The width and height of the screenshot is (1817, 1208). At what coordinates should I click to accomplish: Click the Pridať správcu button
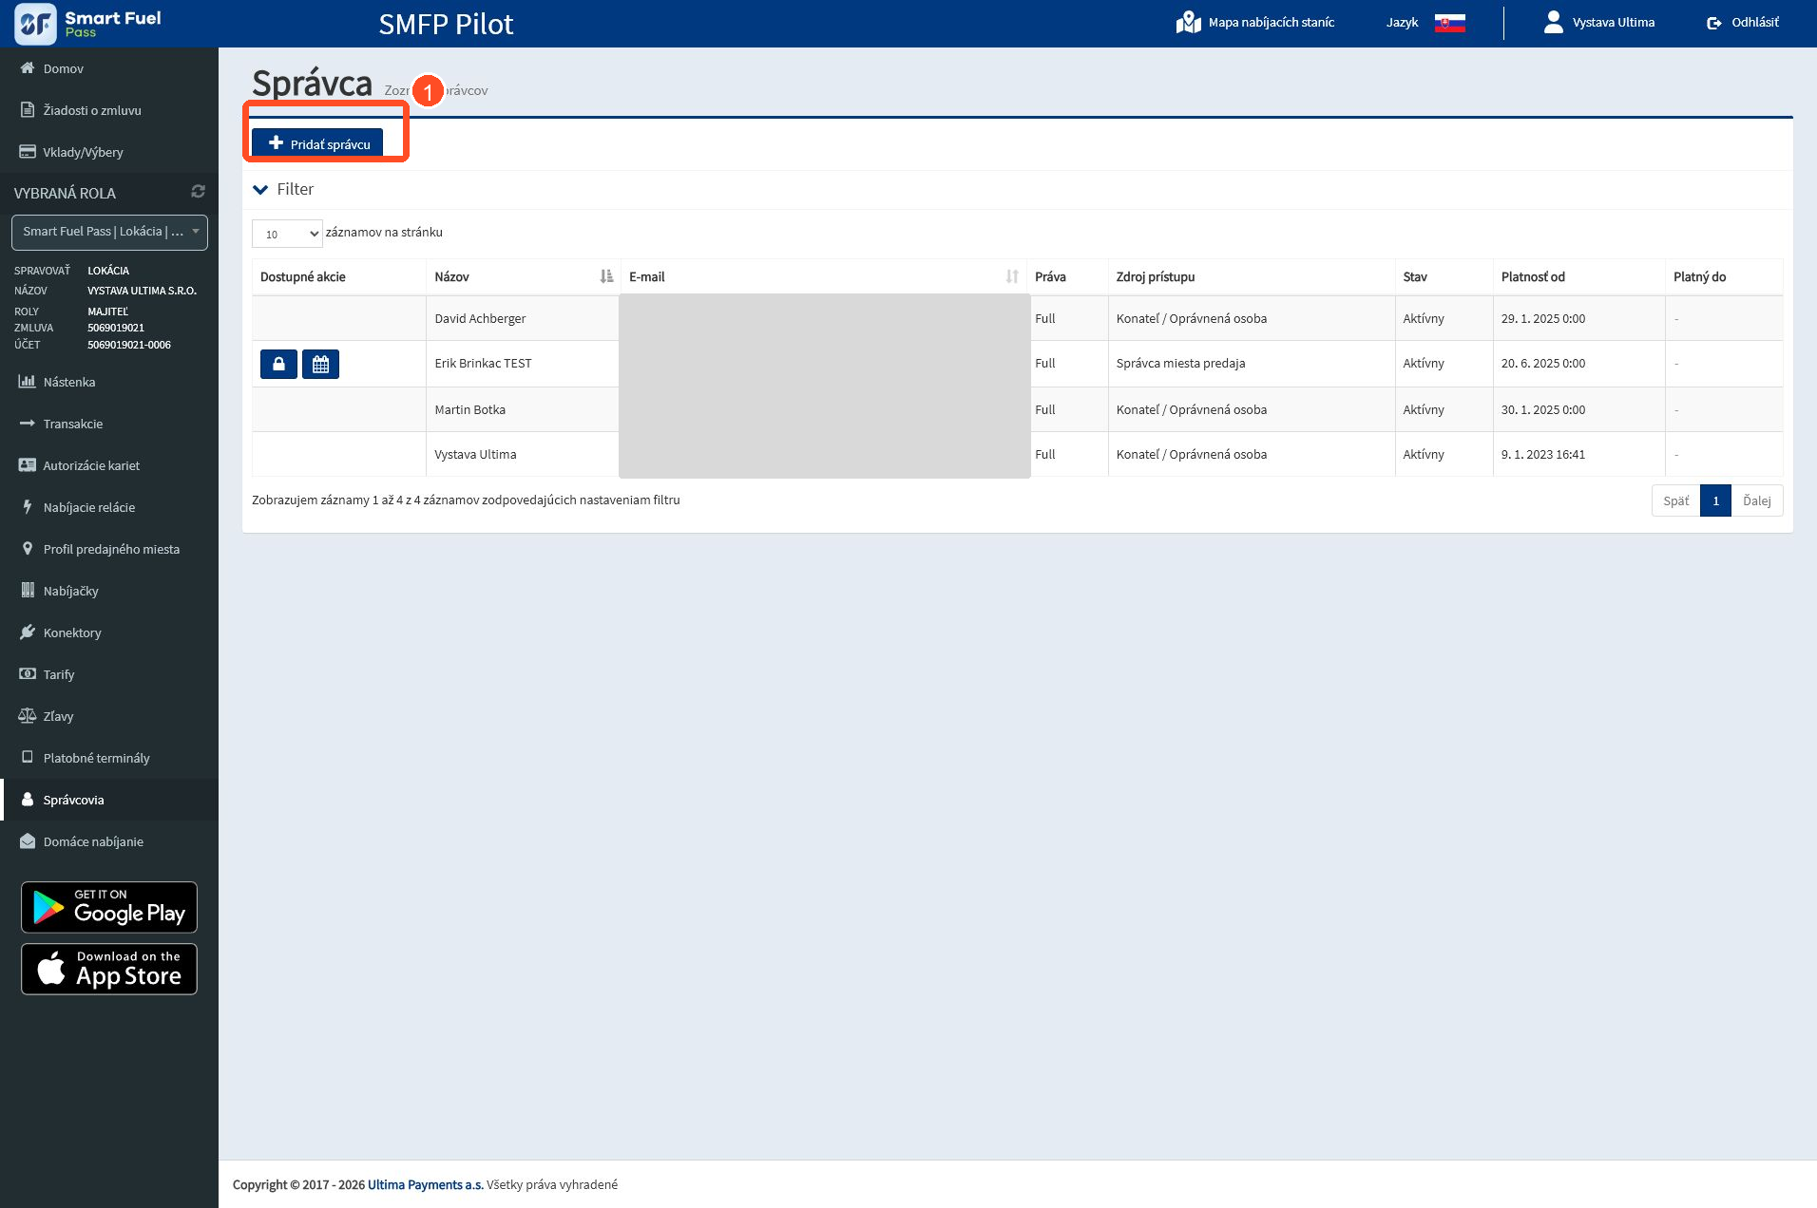tap(317, 143)
